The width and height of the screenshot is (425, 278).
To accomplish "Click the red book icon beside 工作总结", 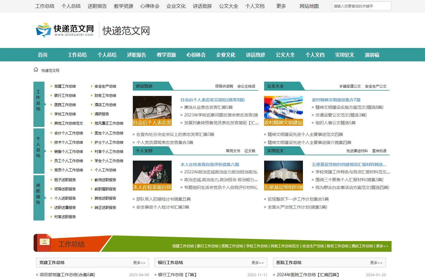I will [43, 243].
